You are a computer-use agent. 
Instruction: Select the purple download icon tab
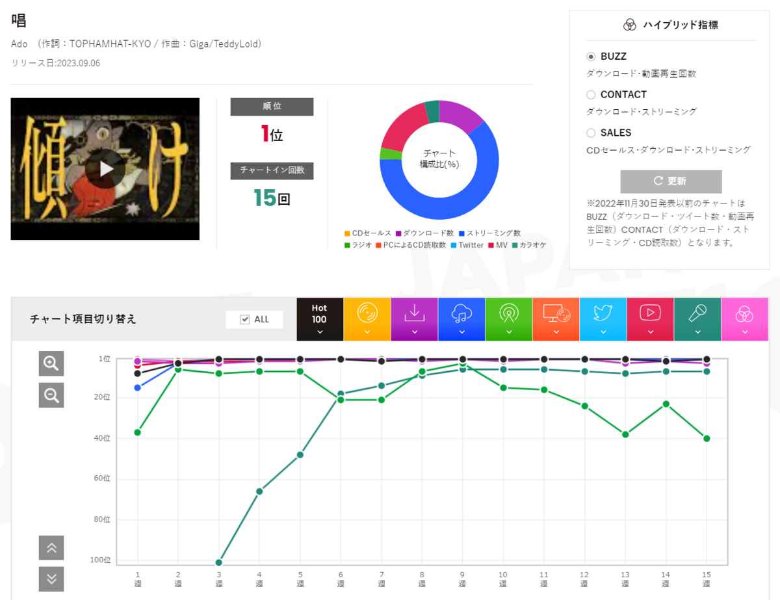414,313
